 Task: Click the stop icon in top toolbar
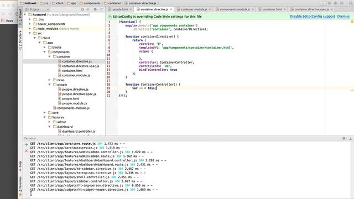tap(342, 3)
